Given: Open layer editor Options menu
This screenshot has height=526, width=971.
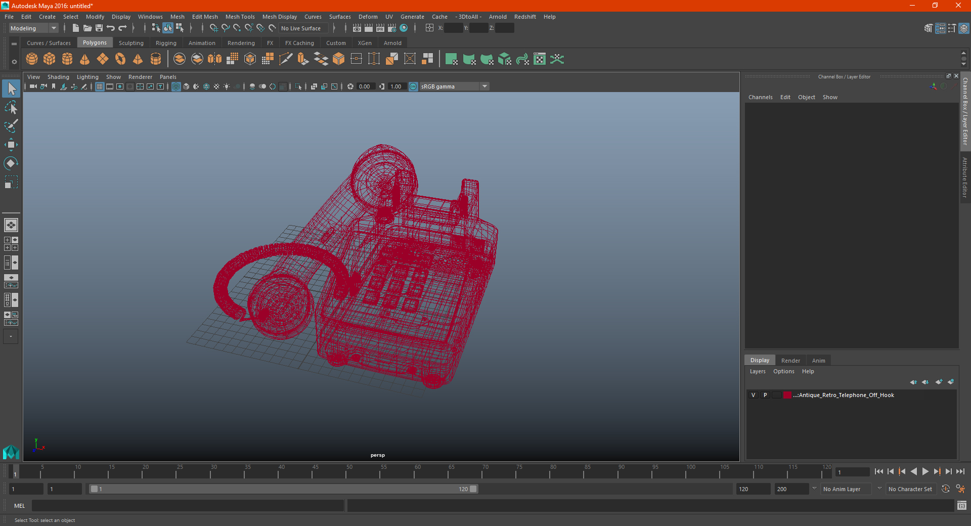Looking at the screenshot, I should pyautogui.click(x=783, y=371).
